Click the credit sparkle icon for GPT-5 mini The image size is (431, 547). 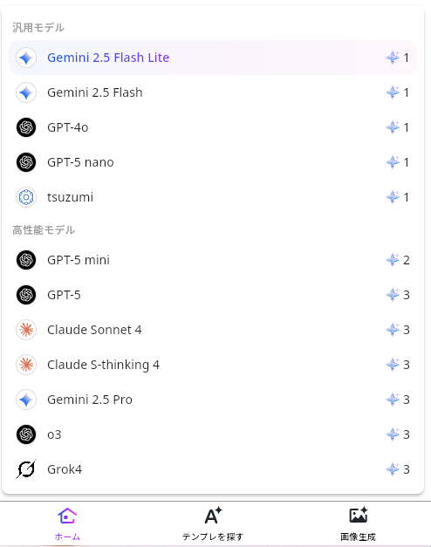393,260
